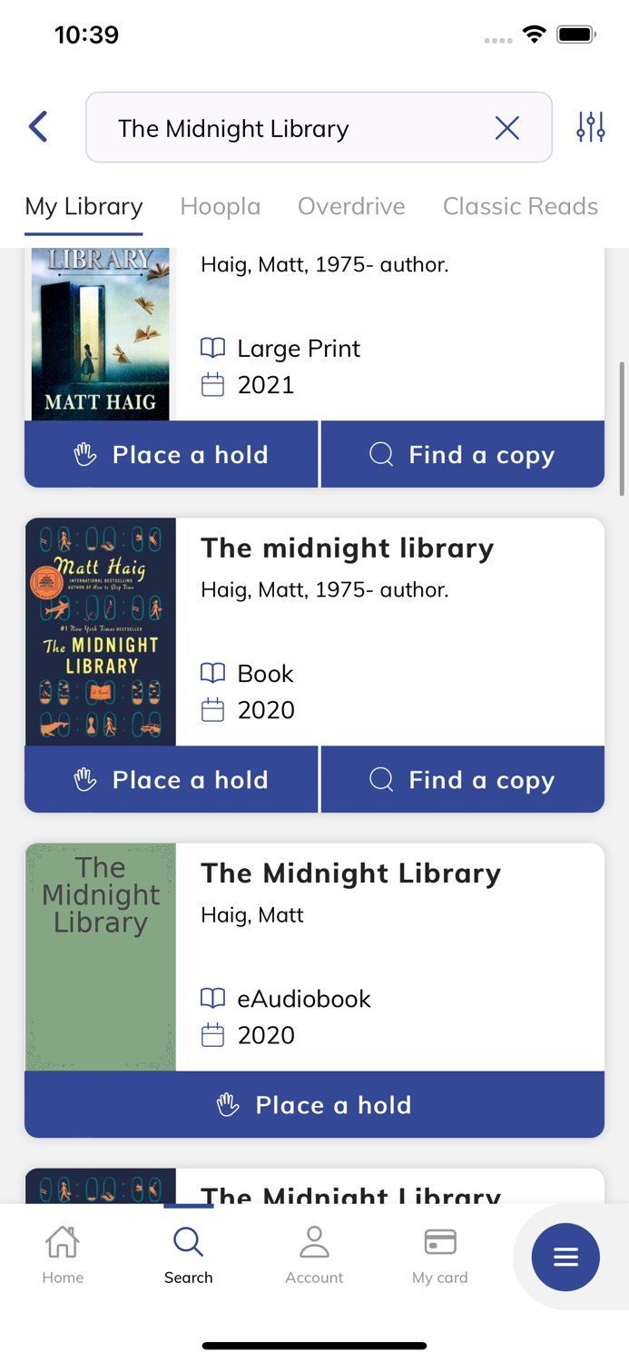Open the Overdrive tab

(351, 206)
